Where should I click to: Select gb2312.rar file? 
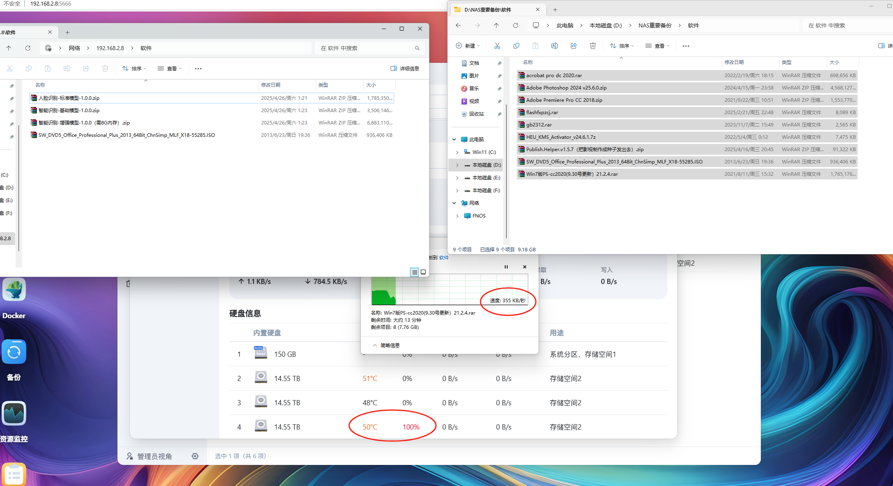pos(687,124)
